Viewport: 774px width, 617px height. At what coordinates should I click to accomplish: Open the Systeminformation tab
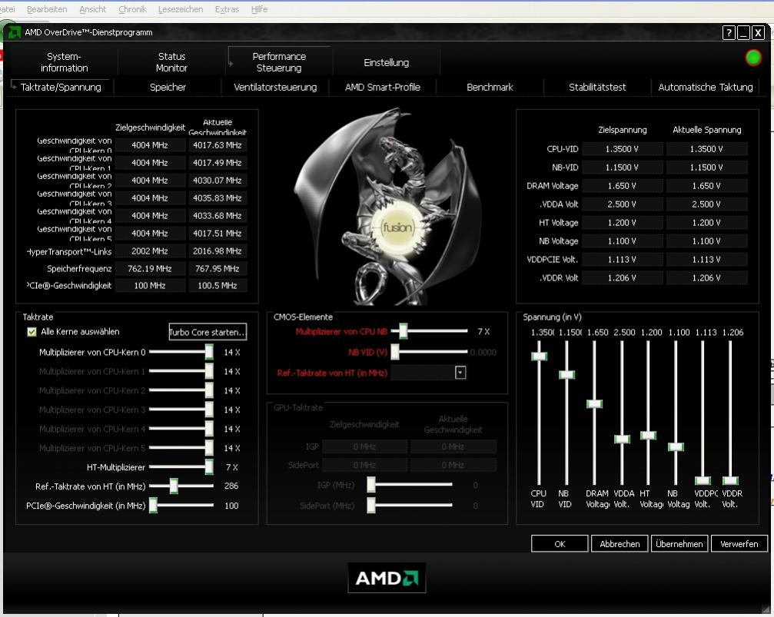coord(64,62)
